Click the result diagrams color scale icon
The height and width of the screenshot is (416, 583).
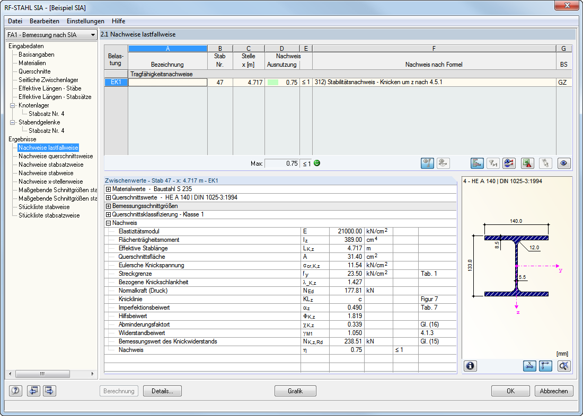coord(509,163)
